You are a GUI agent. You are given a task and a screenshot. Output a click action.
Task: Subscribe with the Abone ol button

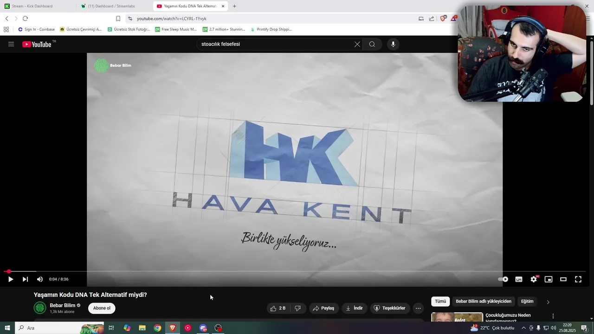(102, 308)
